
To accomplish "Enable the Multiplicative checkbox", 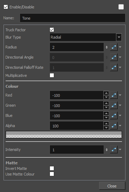I will tap(52, 75).
